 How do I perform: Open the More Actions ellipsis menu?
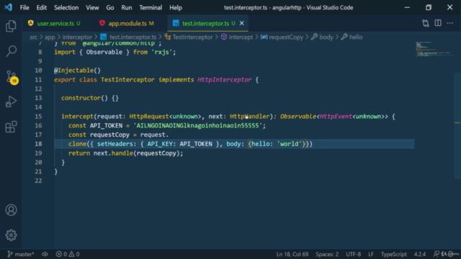(449, 23)
